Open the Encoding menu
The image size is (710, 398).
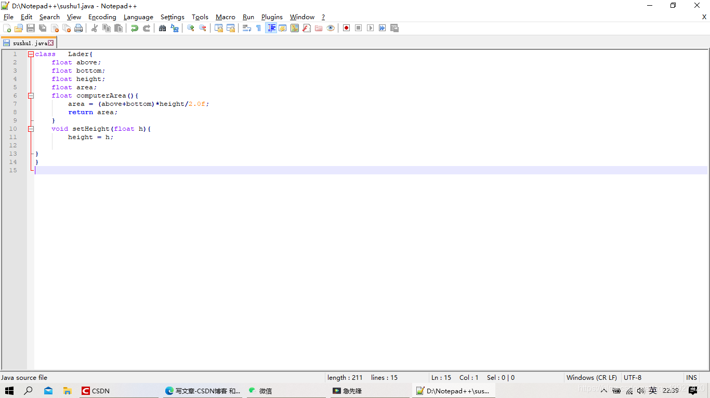(x=102, y=17)
